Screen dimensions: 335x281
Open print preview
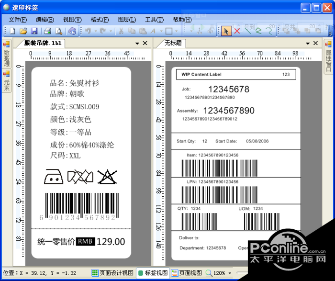pos(58,31)
